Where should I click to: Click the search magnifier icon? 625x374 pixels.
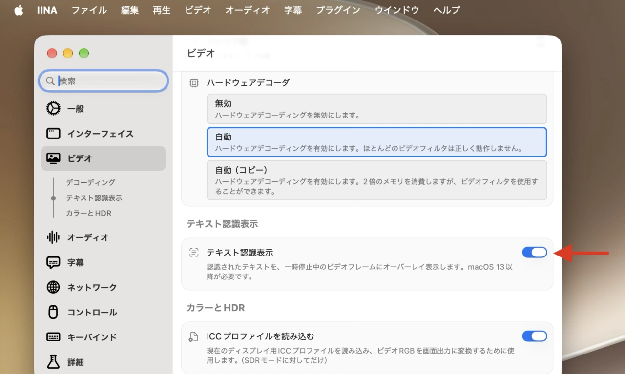(49, 81)
